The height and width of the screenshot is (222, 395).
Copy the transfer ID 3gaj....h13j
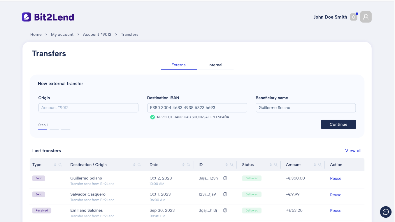225,210
